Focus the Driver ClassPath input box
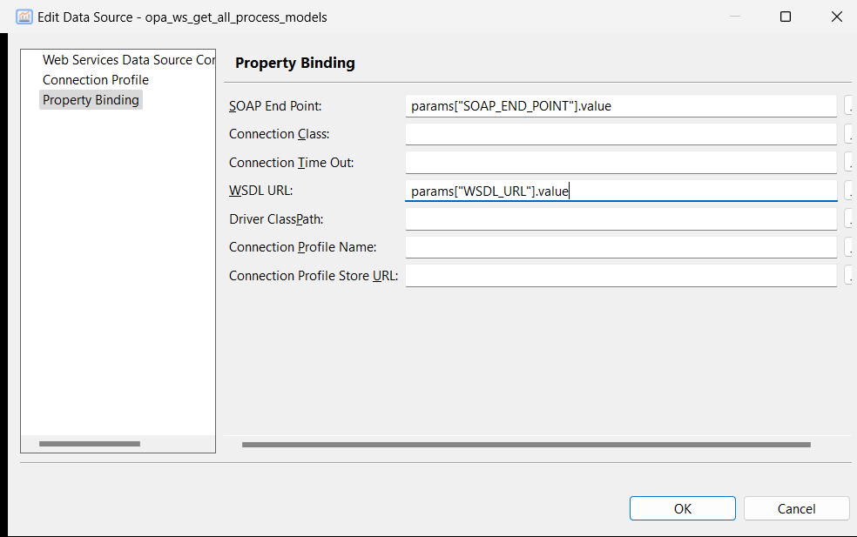 621,219
